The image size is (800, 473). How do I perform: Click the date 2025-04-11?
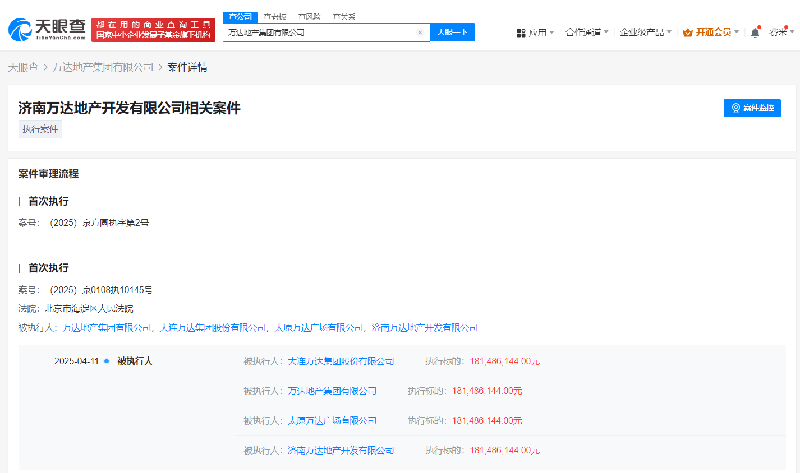(76, 361)
